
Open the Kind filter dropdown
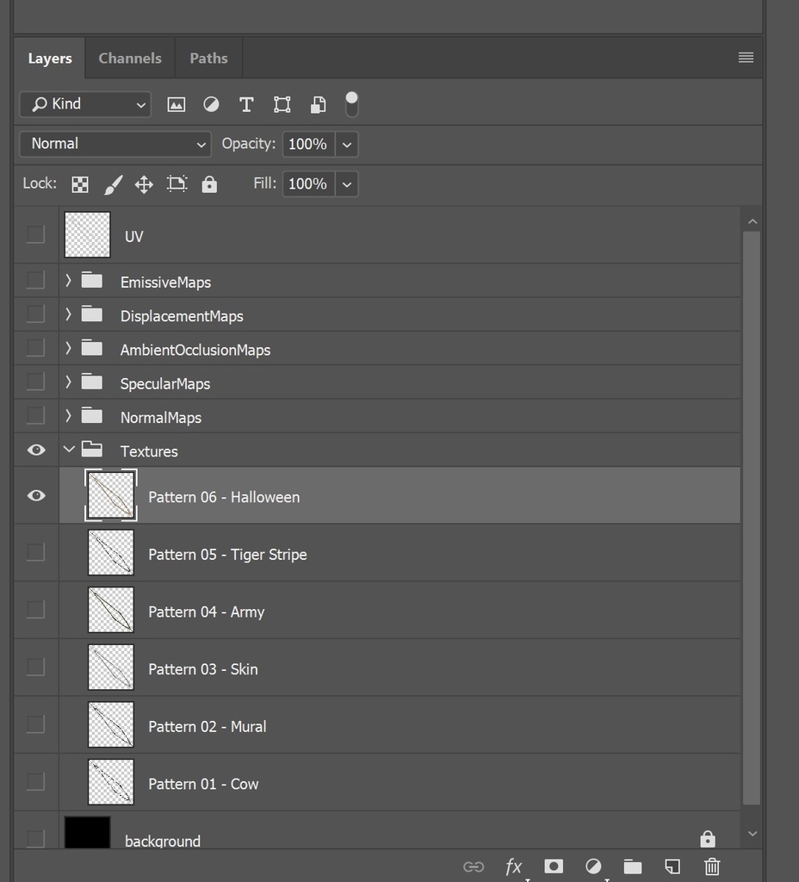(x=85, y=104)
